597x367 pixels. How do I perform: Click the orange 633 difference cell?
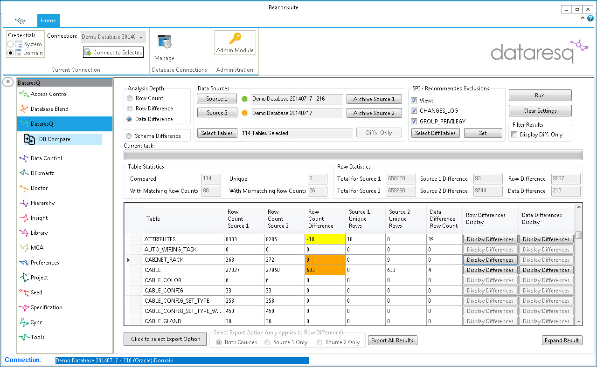point(325,270)
